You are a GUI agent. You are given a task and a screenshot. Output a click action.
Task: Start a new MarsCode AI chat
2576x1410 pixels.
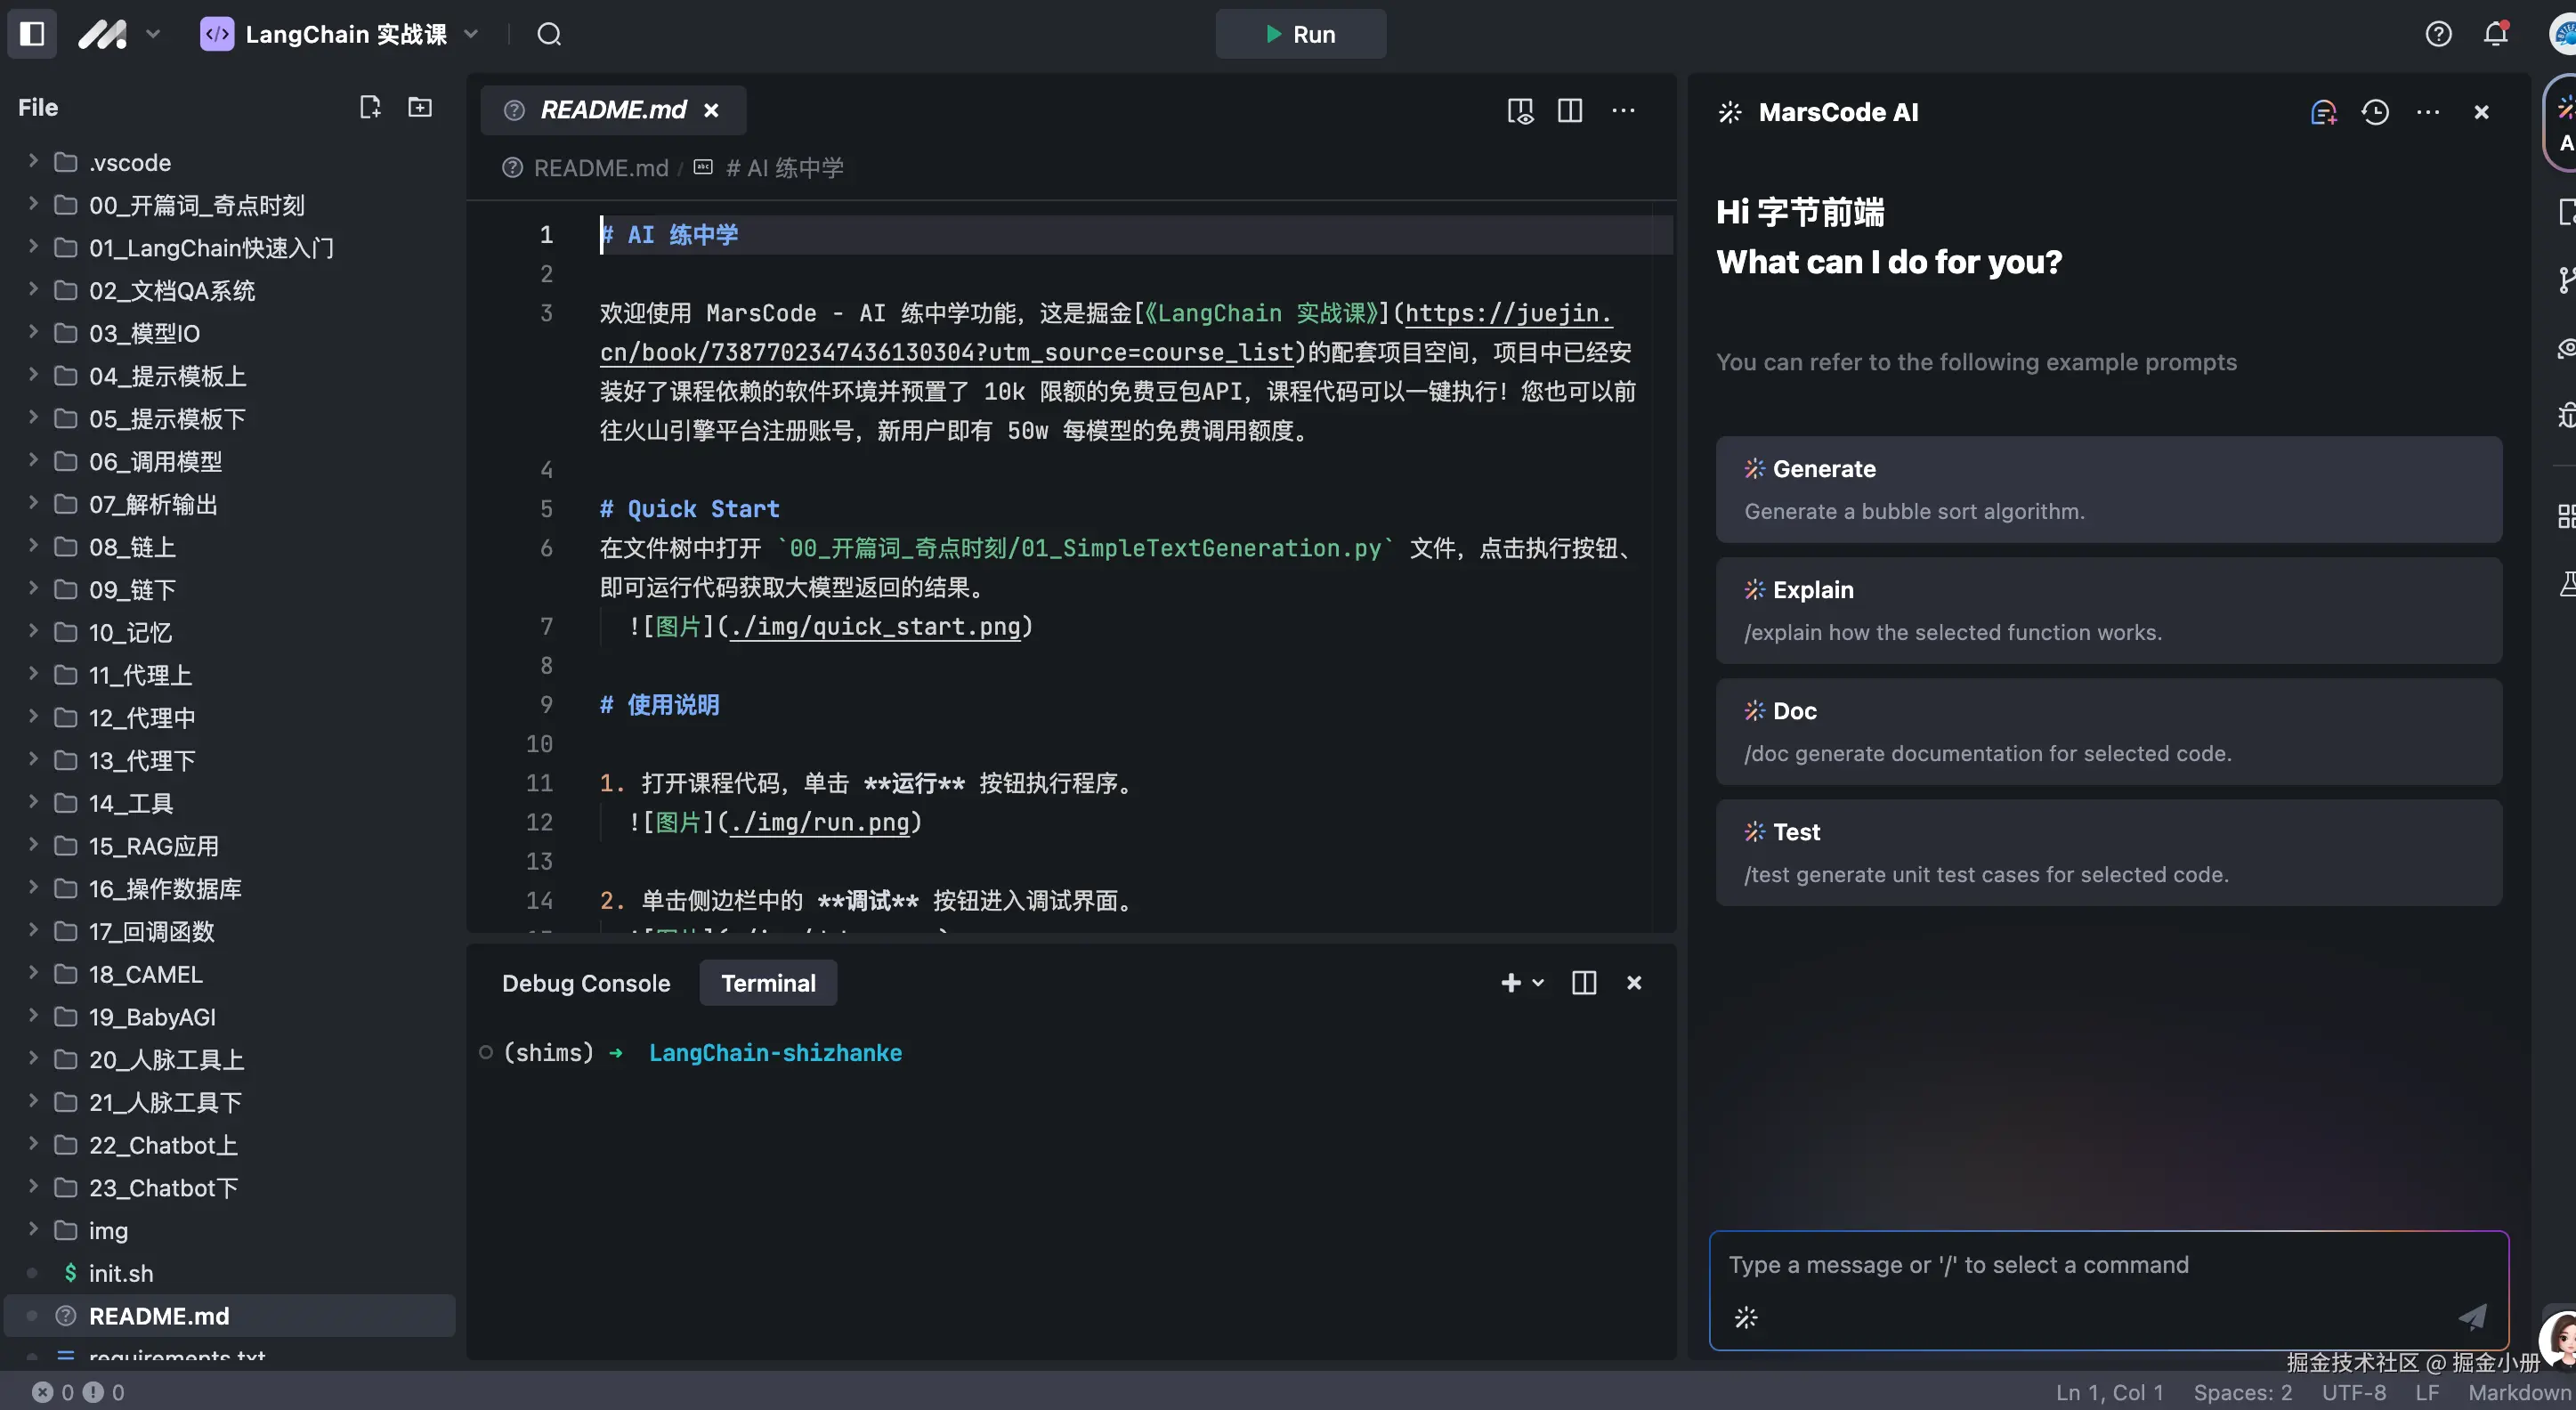pos(2323,112)
